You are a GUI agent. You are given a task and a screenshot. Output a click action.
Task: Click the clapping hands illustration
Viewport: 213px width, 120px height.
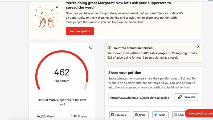[47, 22]
